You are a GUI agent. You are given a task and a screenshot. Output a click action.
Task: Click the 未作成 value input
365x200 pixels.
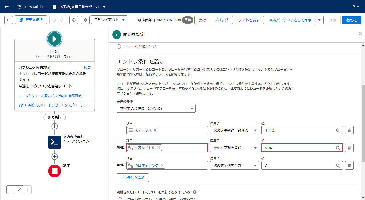point(302,130)
